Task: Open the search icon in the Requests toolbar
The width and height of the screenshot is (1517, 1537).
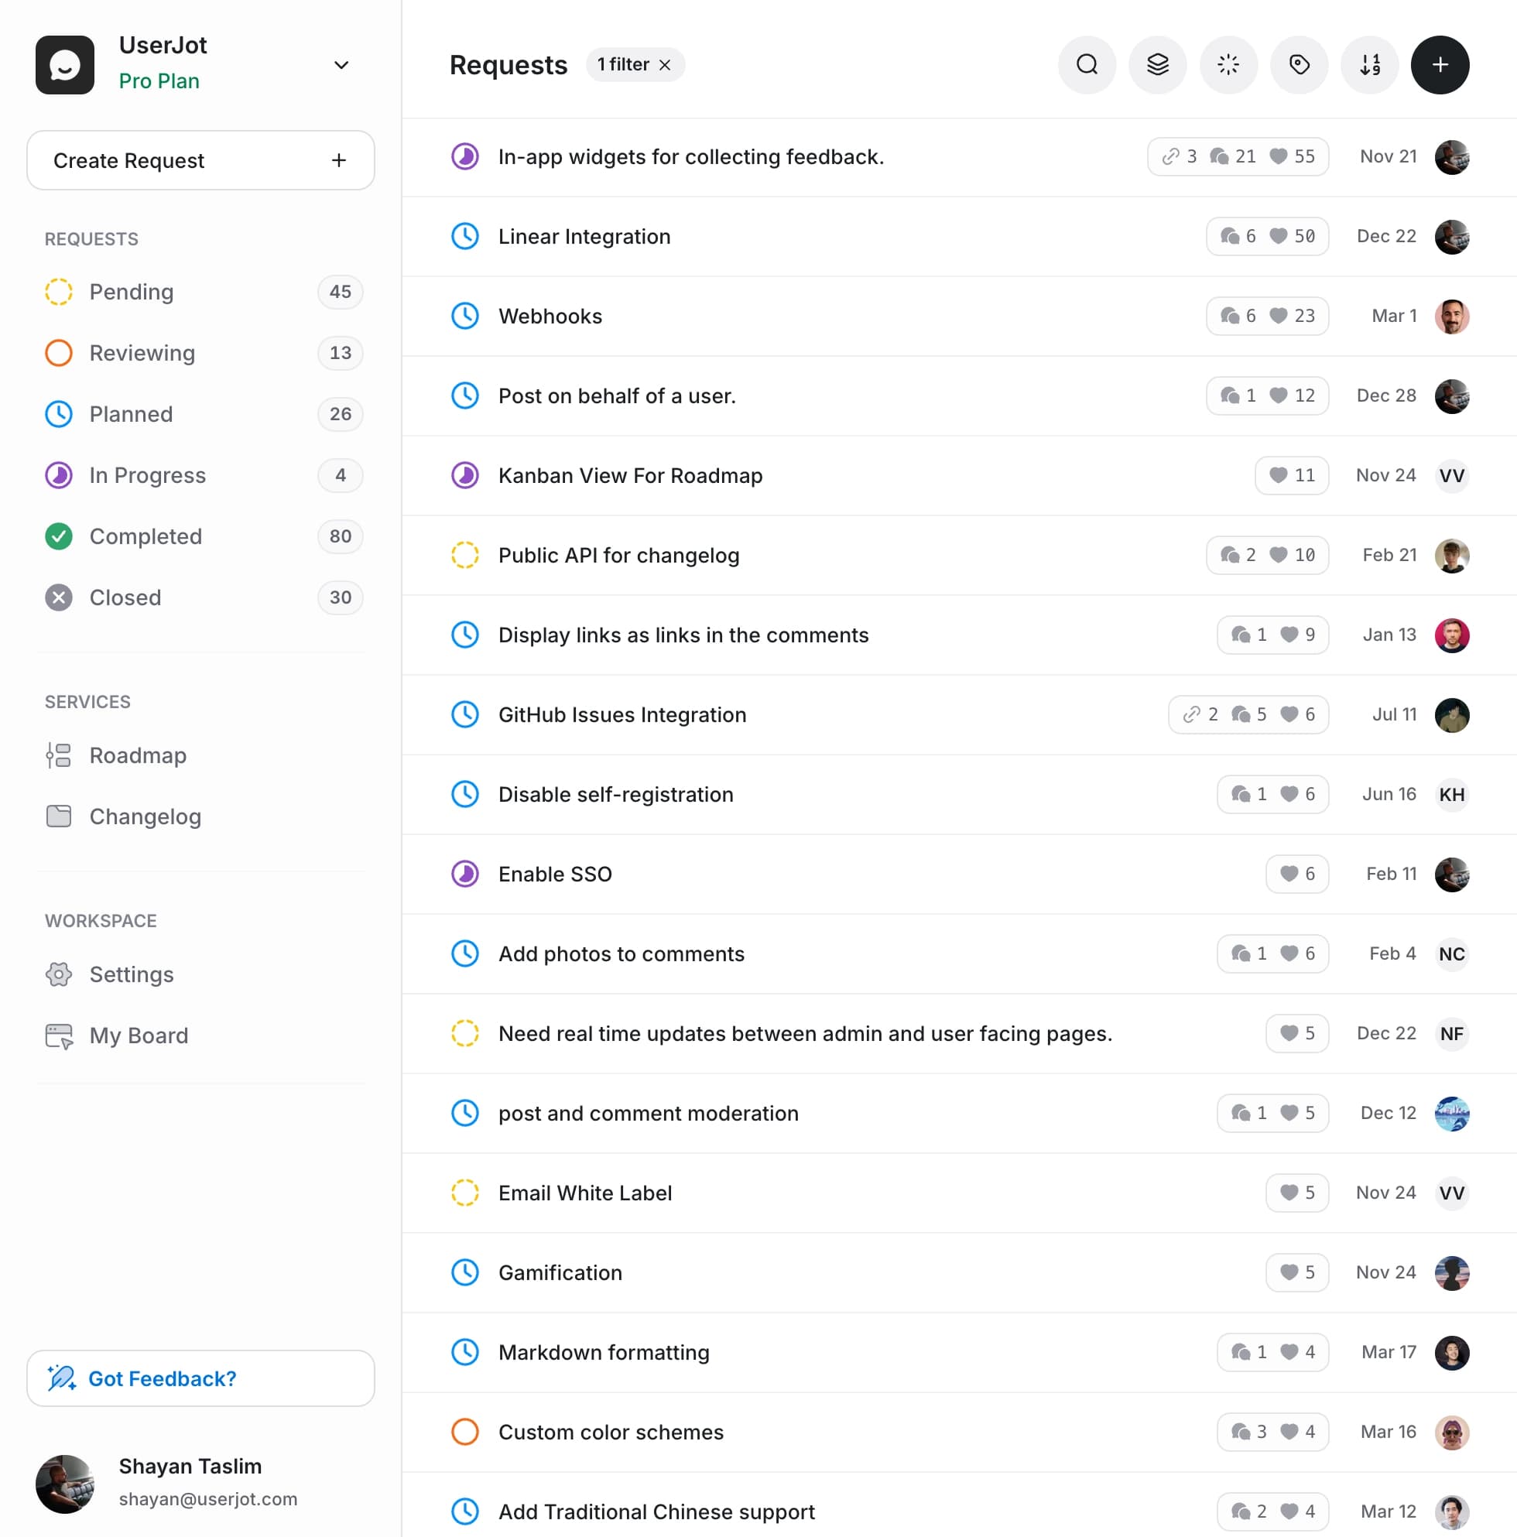Action: (1087, 64)
